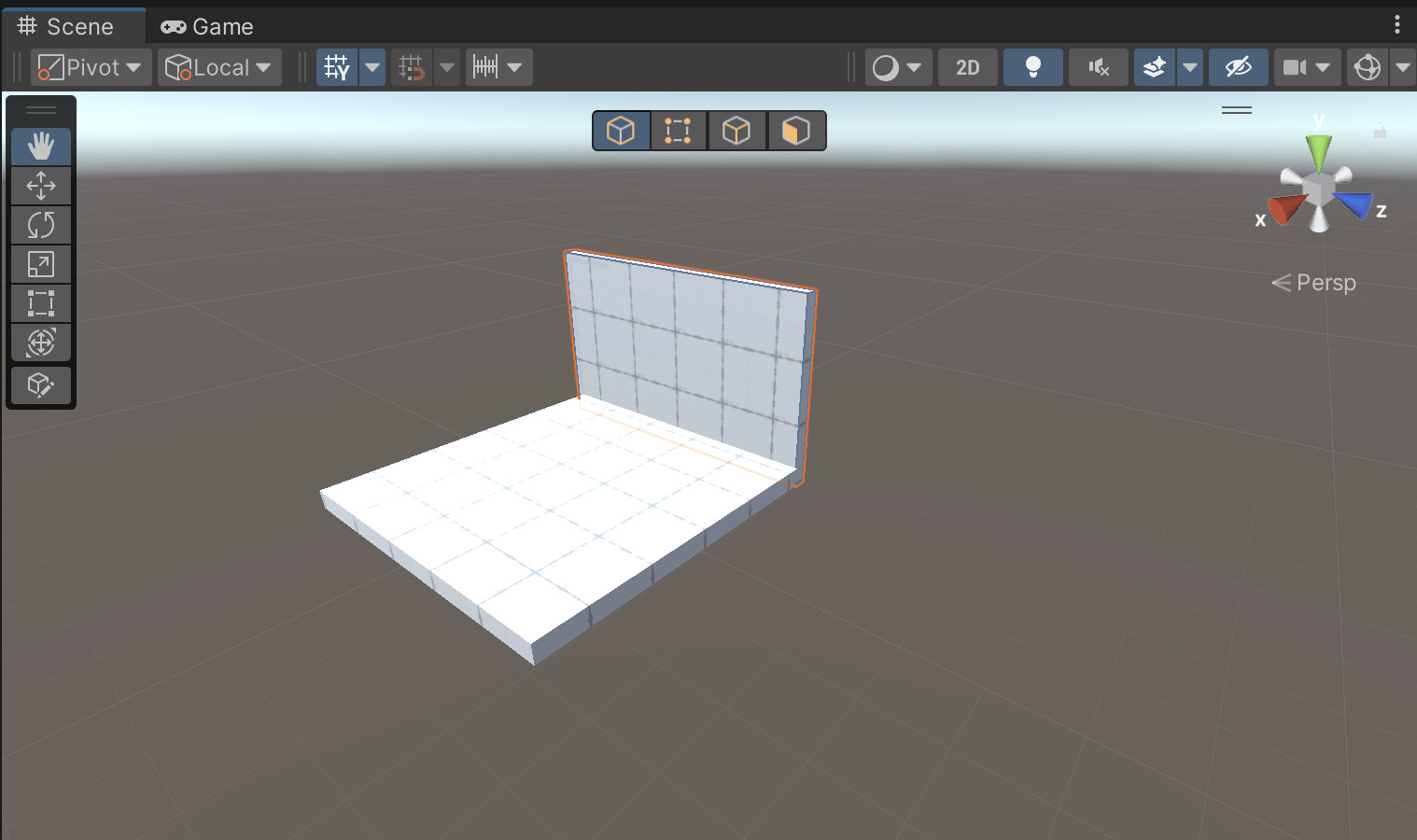Viewport: 1417px width, 840px height.
Task: Mute scene view audio
Action: pyautogui.click(x=1098, y=66)
